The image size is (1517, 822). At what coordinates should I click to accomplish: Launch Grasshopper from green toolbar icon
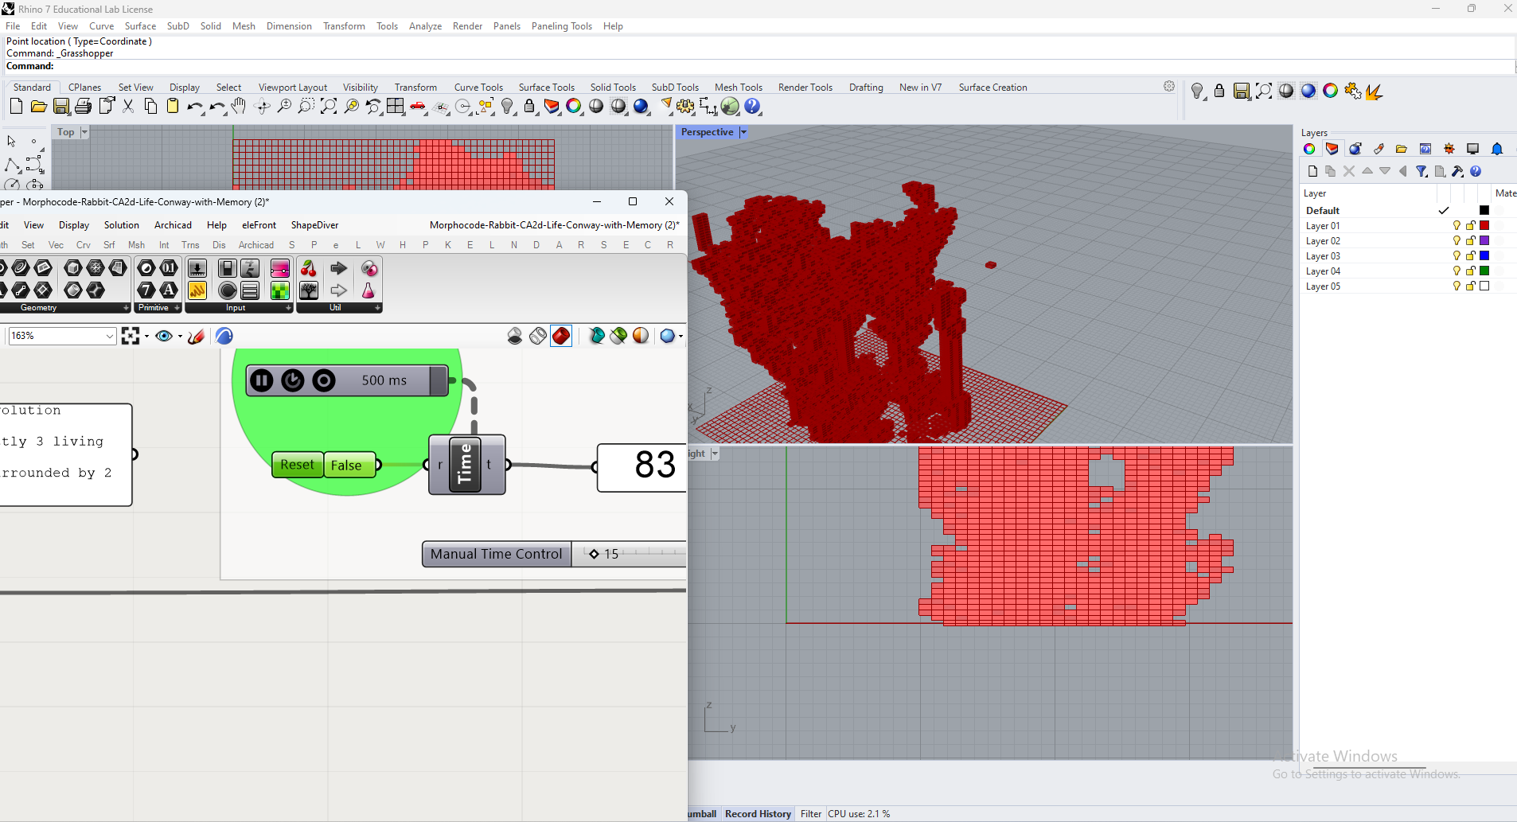click(x=730, y=106)
